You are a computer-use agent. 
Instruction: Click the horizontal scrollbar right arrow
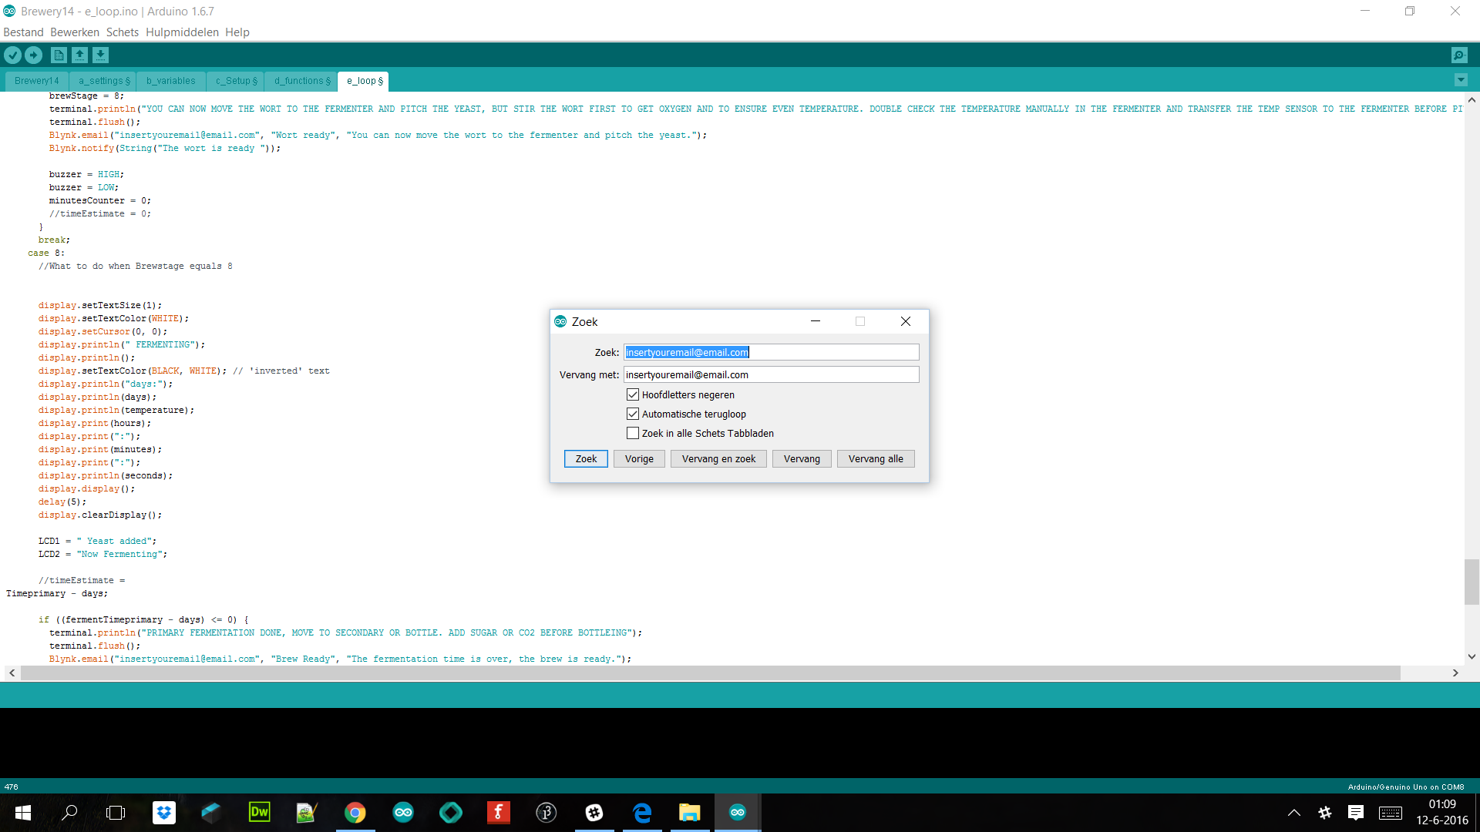pos(1455,673)
